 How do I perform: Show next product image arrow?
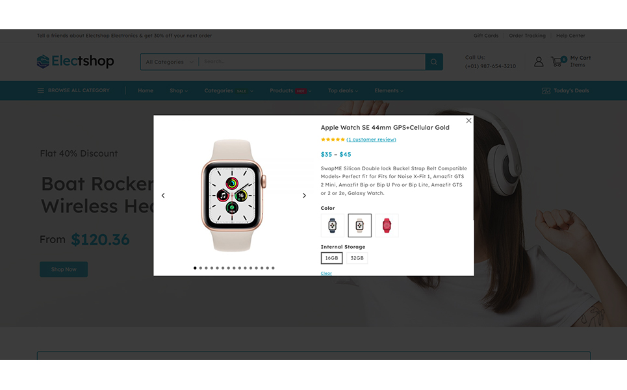[x=304, y=196]
